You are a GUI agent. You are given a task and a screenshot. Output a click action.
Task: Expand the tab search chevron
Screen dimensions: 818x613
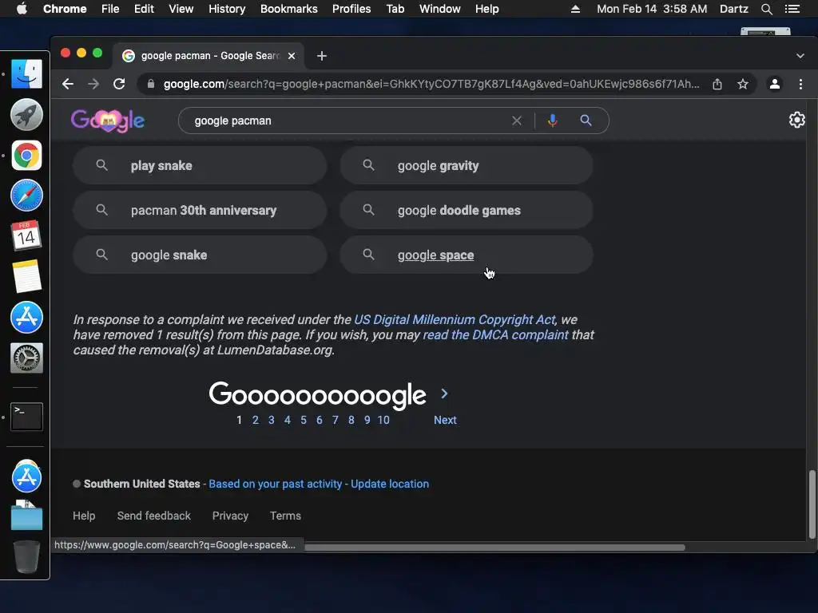pos(800,56)
